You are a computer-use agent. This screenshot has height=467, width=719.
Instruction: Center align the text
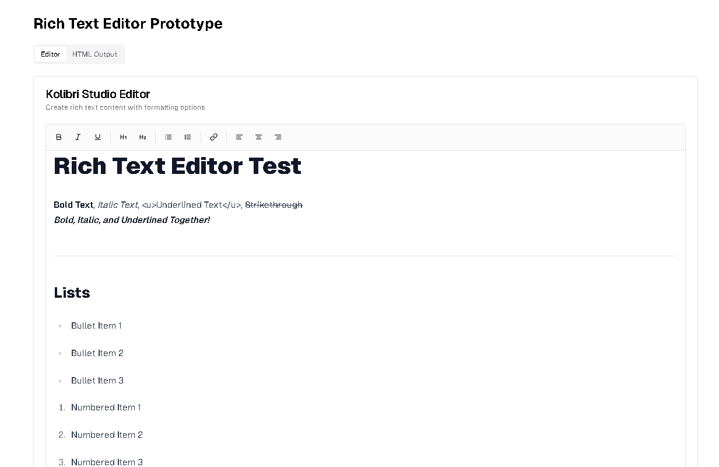[x=258, y=137]
